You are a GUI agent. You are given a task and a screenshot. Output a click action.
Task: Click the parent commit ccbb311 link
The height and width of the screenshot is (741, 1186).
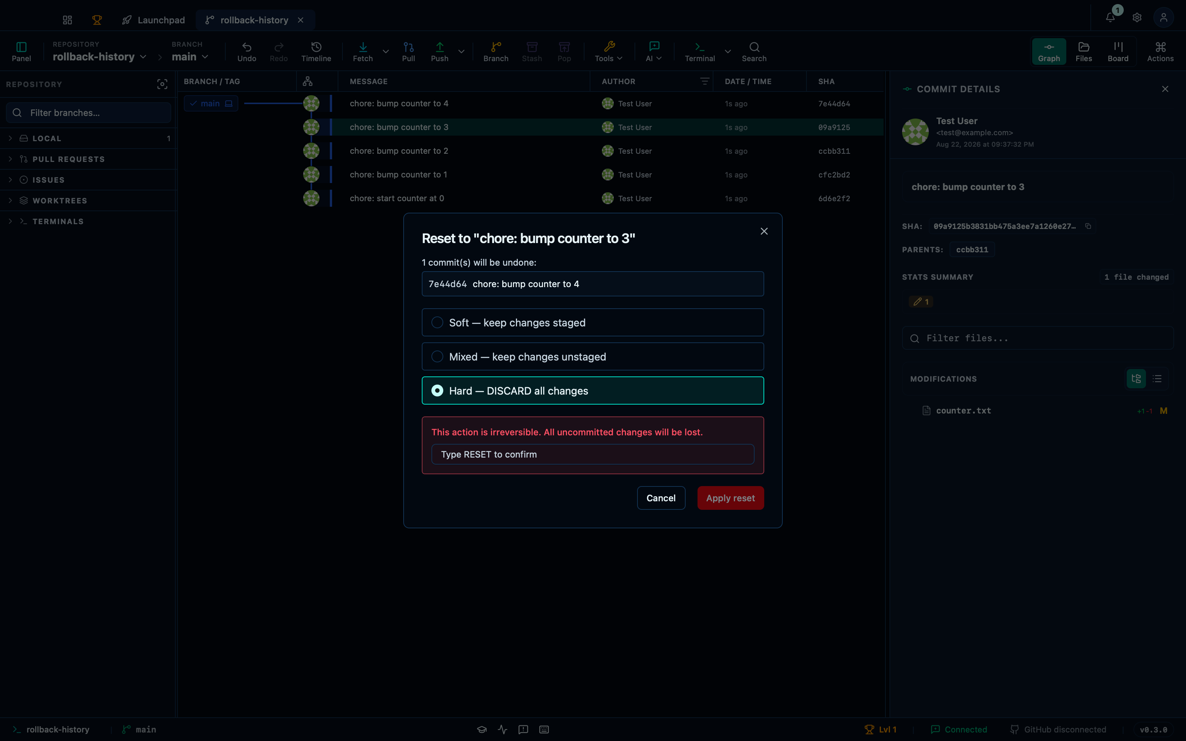[972, 249]
